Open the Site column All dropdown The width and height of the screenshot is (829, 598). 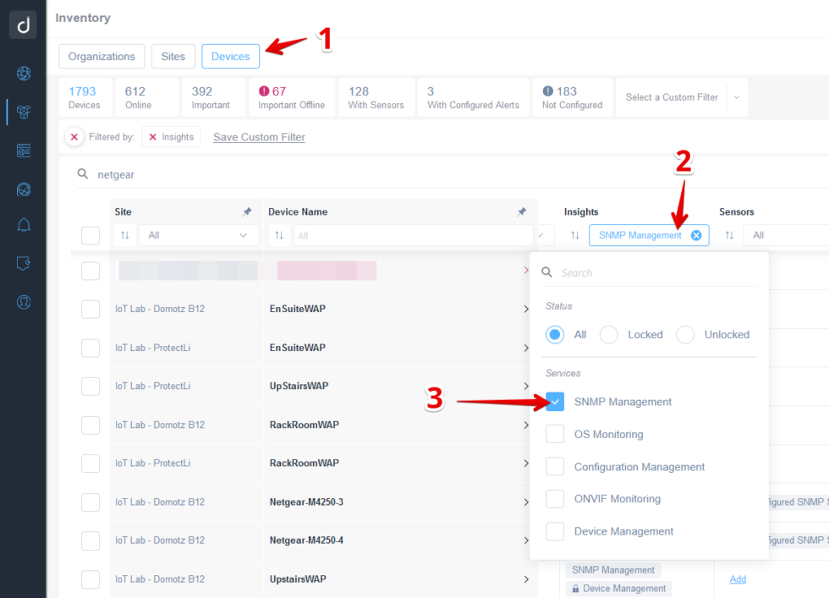198,235
